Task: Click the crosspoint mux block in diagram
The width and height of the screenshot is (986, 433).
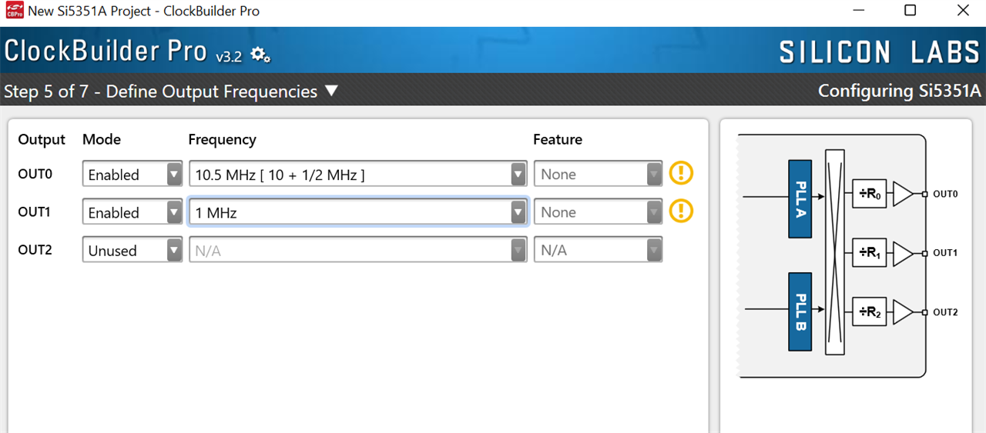Action: 834,252
